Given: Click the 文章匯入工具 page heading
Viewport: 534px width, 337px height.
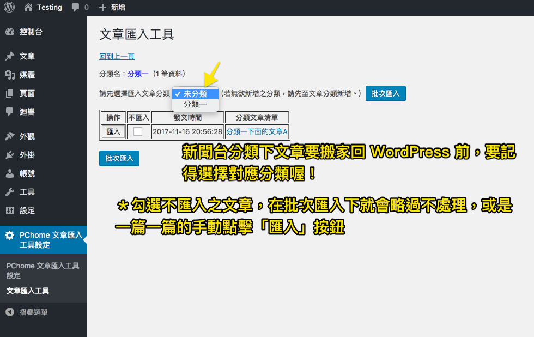Looking at the screenshot, I should pos(137,34).
